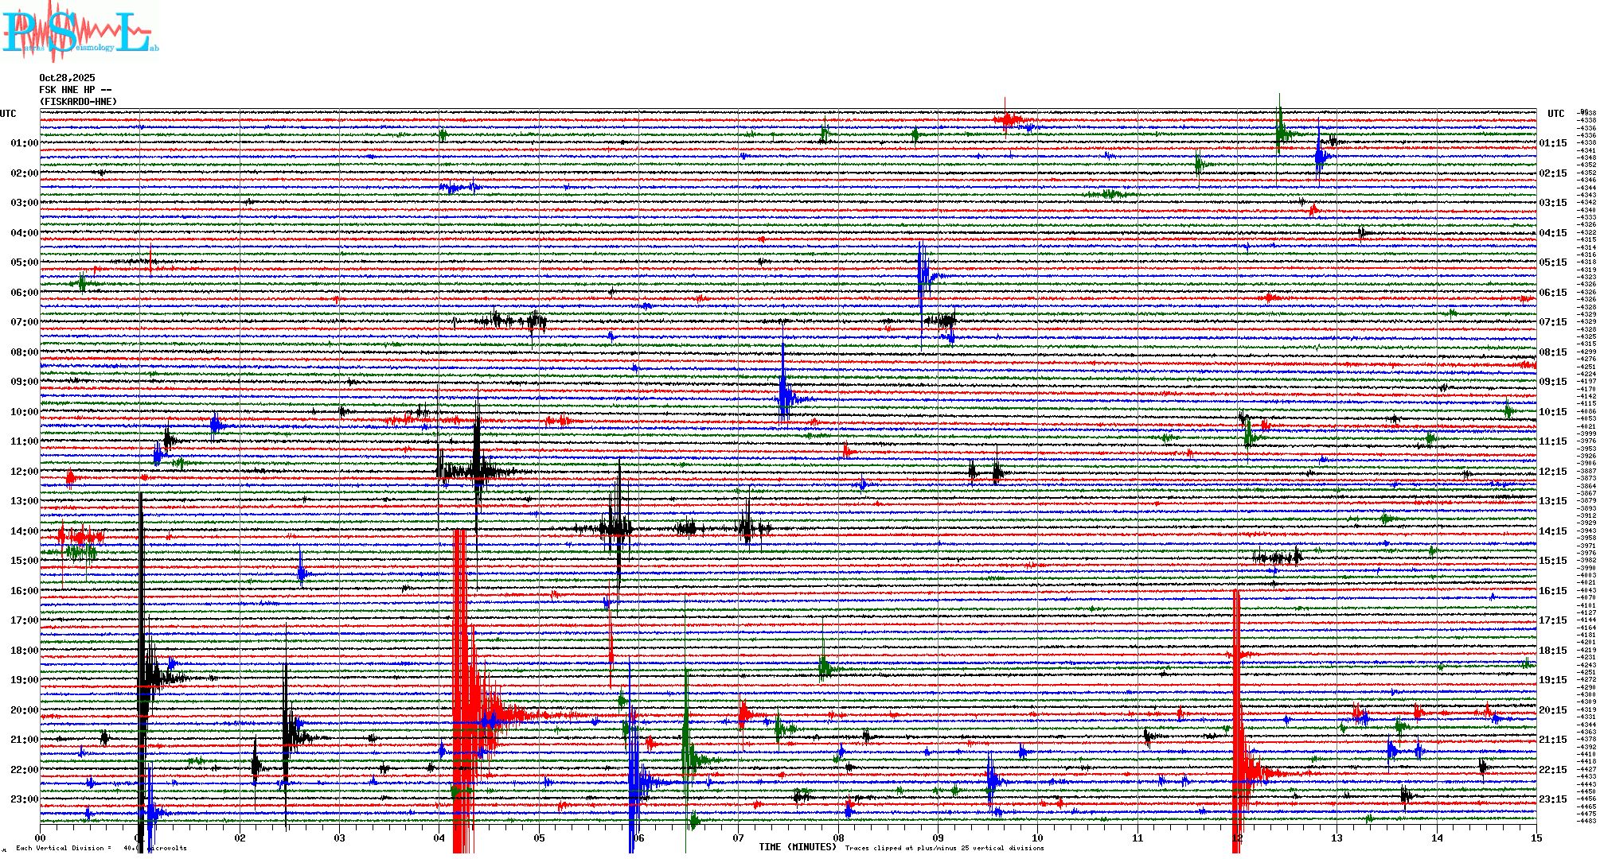Select the 01:00 hour label on left axis

pyautogui.click(x=24, y=143)
